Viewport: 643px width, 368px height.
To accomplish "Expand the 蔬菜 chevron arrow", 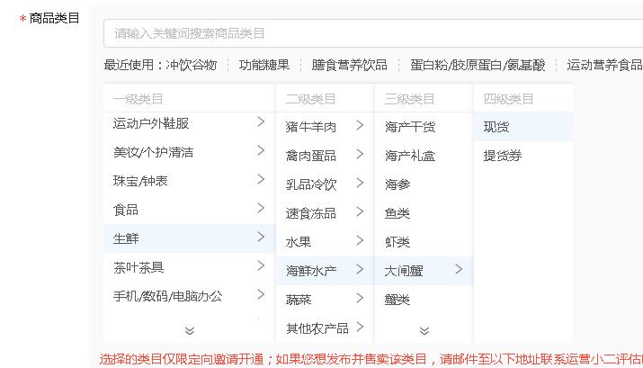I will [x=360, y=298].
